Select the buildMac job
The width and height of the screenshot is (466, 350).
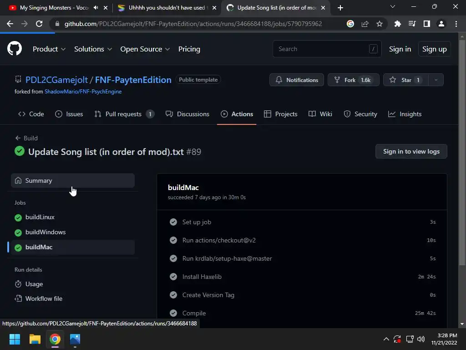click(73, 247)
